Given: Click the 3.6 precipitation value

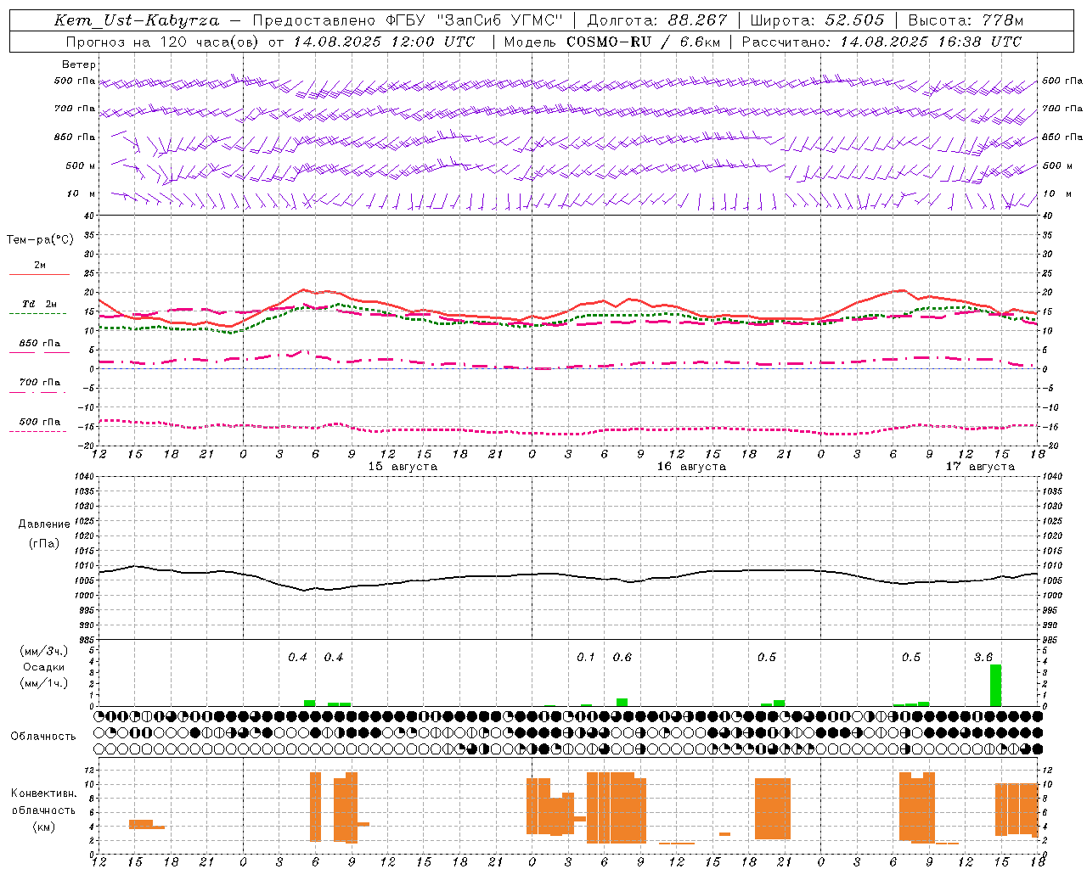Looking at the screenshot, I should (983, 658).
